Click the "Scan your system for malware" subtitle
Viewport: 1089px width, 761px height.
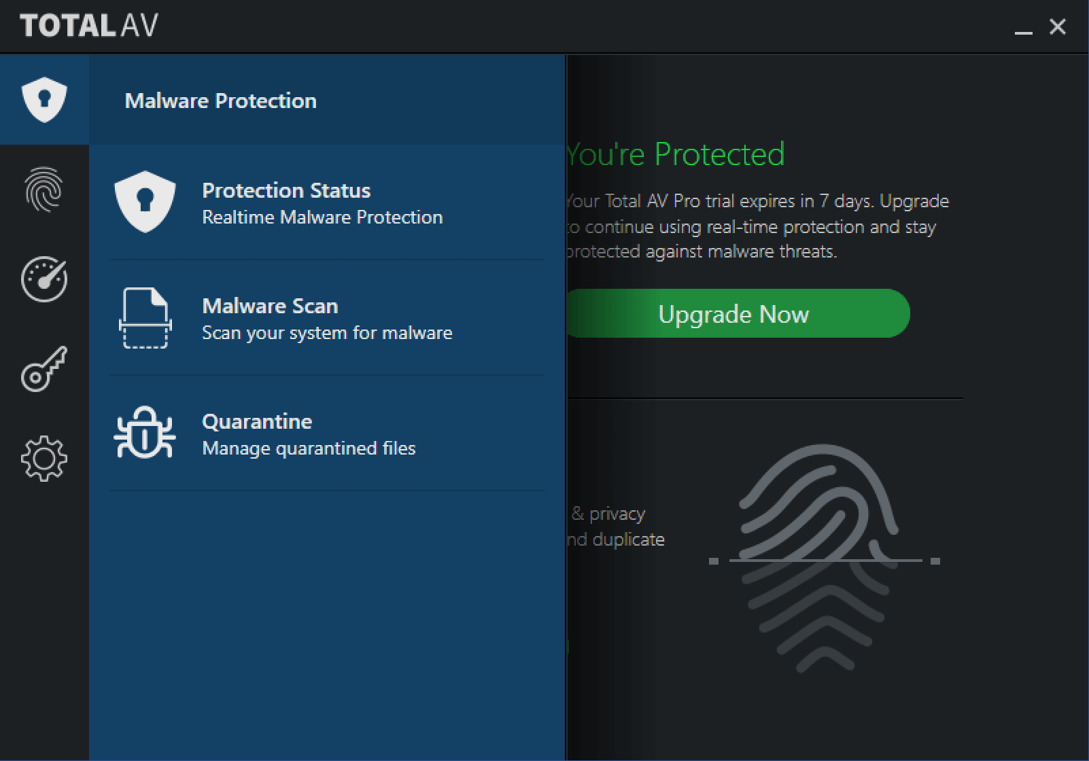tap(327, 333)
